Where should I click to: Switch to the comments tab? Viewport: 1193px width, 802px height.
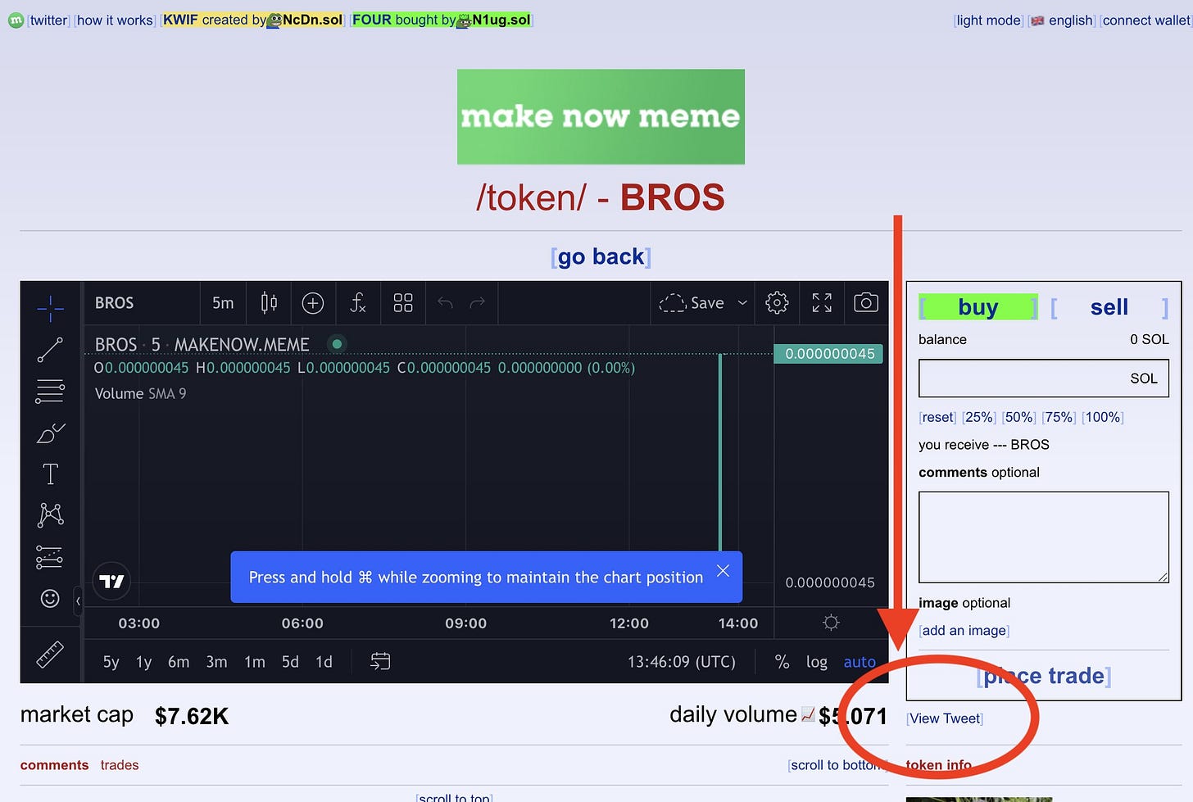point(54,765)
